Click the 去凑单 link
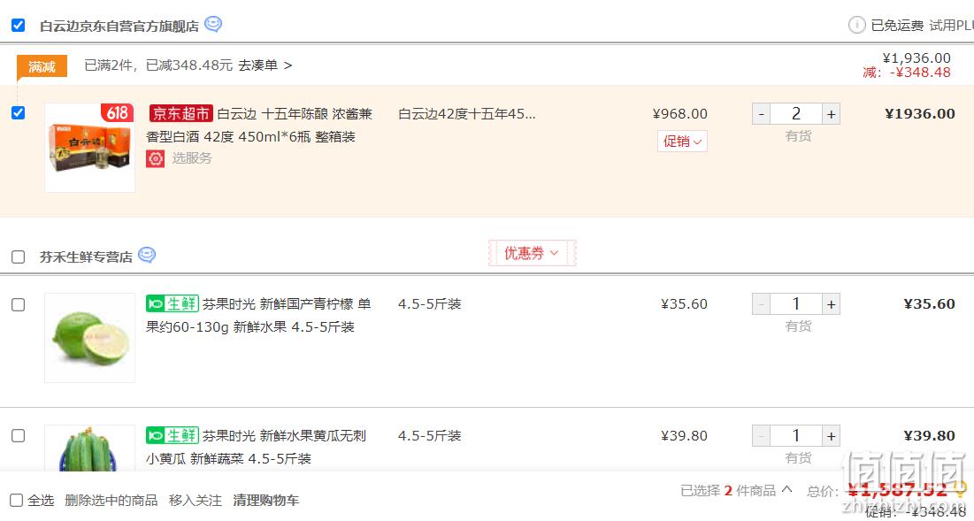 265,65
